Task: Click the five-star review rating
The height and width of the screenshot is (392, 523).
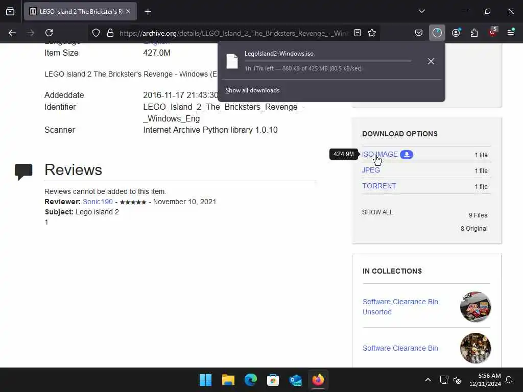Action: (x=133, y=202)
